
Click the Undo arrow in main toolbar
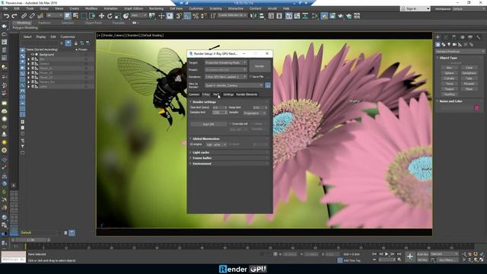[6, 16]
